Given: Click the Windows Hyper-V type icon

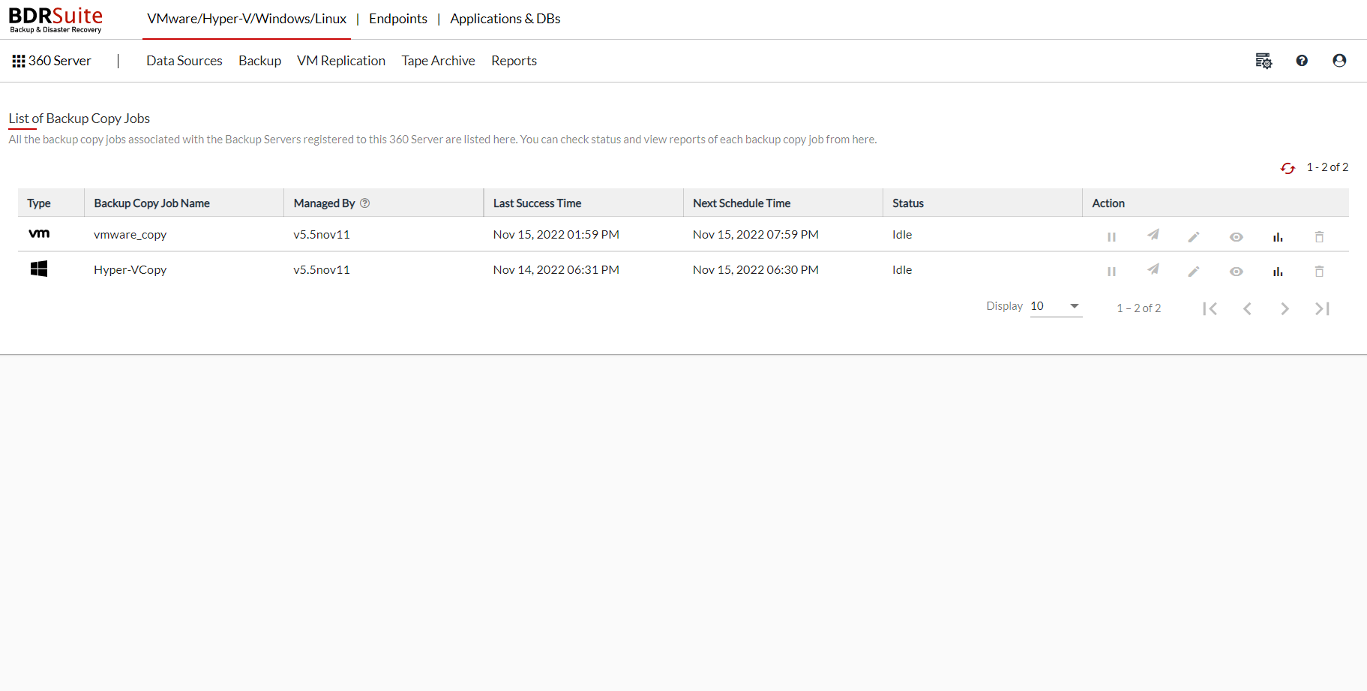Looking at the screenshot, I should click(39, 269).
